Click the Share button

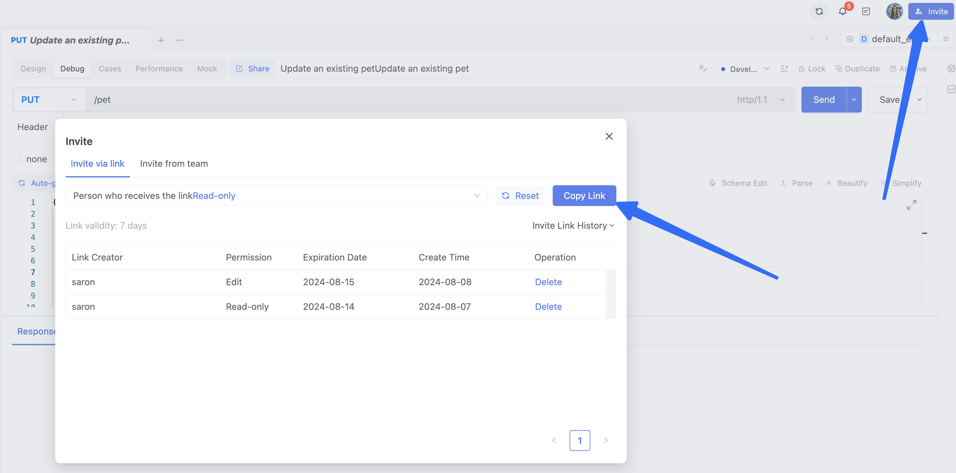click(x=252, y=68)
